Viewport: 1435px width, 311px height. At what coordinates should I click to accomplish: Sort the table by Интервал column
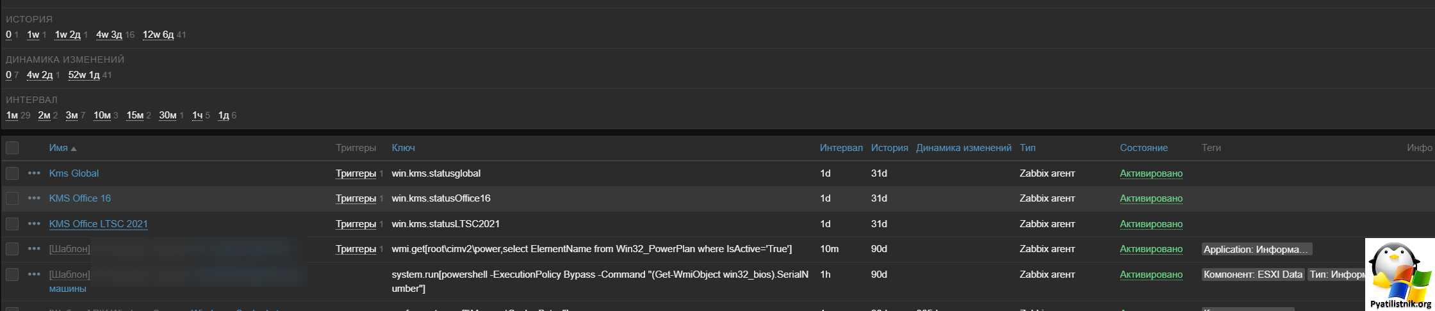click(x=841, y=148)
